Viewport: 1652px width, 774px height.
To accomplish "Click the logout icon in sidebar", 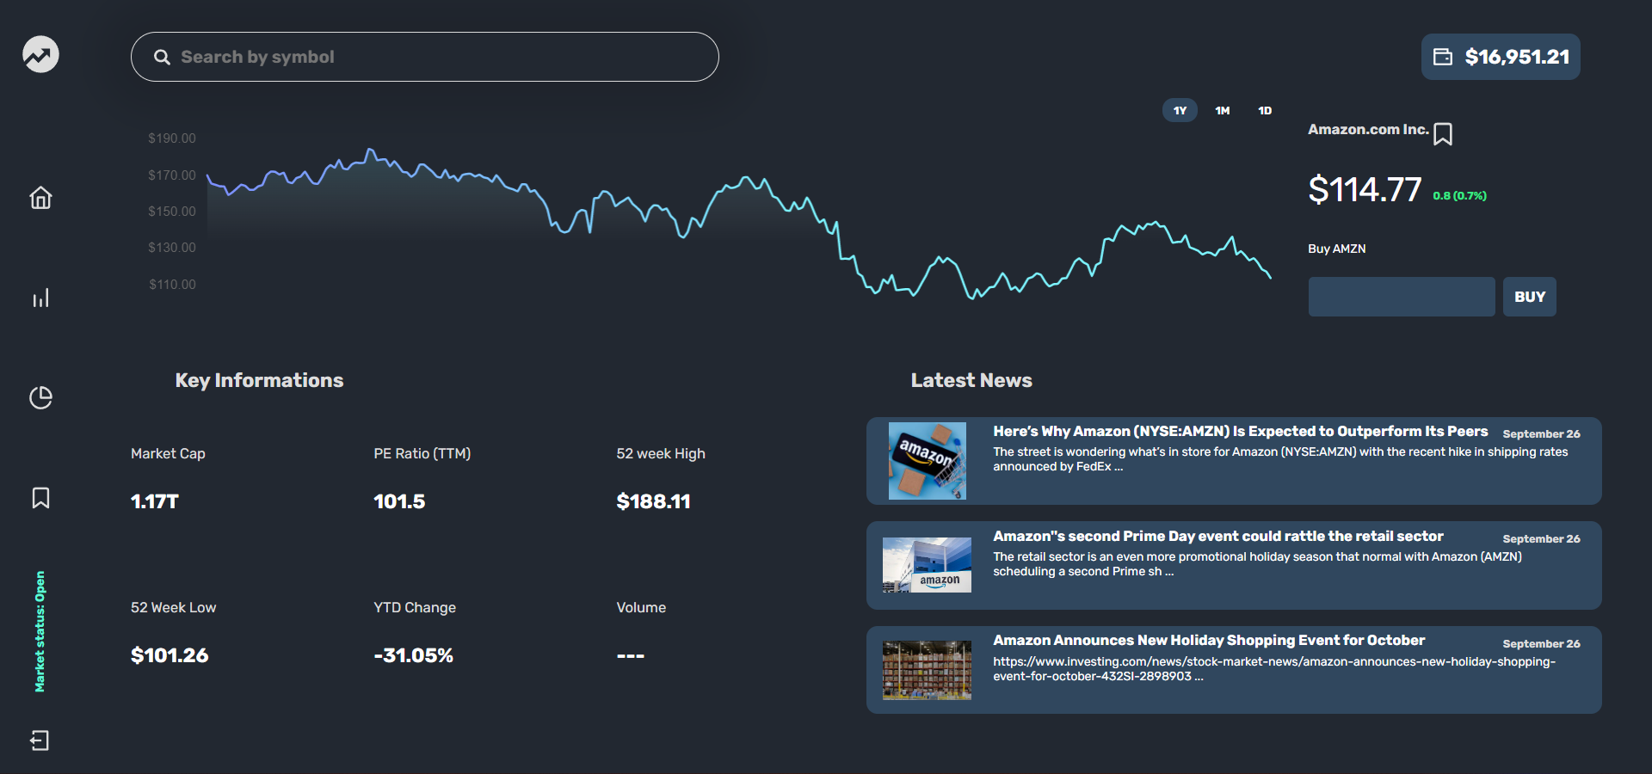I will (x=40, y=740).
